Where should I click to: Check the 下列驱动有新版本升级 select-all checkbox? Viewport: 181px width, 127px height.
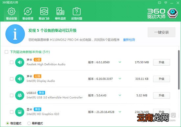(7, 52)
